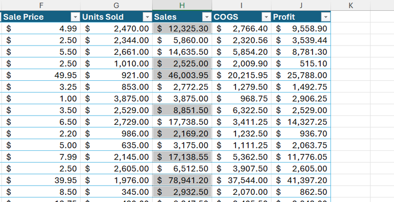Screen dimensions: 394x202
Task: Select COGS cell 1,111.25
Action: (242, 145)
